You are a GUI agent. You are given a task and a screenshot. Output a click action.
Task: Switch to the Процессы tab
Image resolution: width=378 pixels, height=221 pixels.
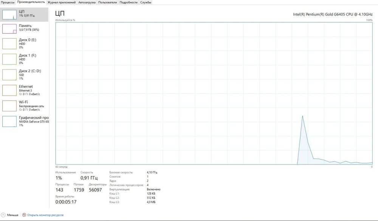[x=8, y=2]
